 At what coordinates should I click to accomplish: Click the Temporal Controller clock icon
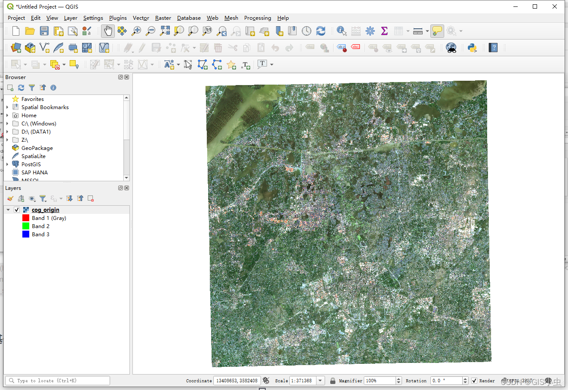(307, 31)
